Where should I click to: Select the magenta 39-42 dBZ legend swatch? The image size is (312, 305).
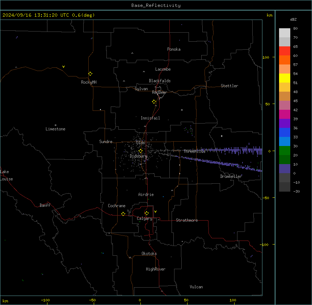click(284, 114)
